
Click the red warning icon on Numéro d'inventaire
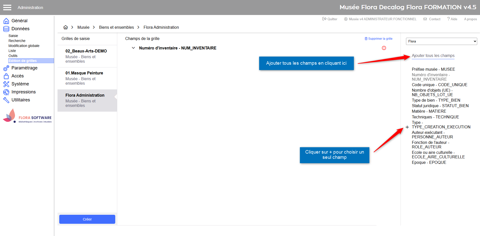pos(384,48)
